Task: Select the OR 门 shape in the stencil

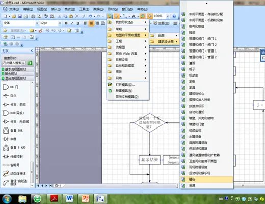Action: [x=10, y=87]
